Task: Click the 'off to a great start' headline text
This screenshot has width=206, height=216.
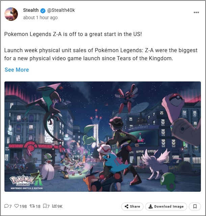Action: point(73,34)
